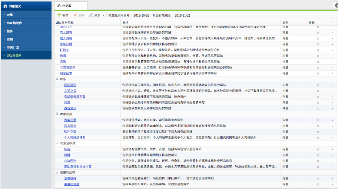This screenshot has width=338, height=189.
Task: Click the 对象定义 cube icon
Action: [5, 6]
